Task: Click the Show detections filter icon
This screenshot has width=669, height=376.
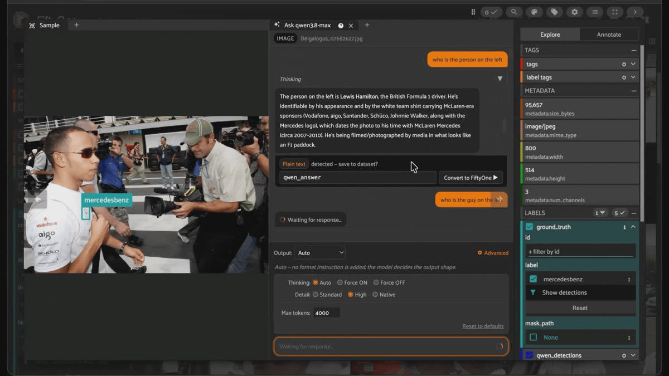Action: pos(532,292)
